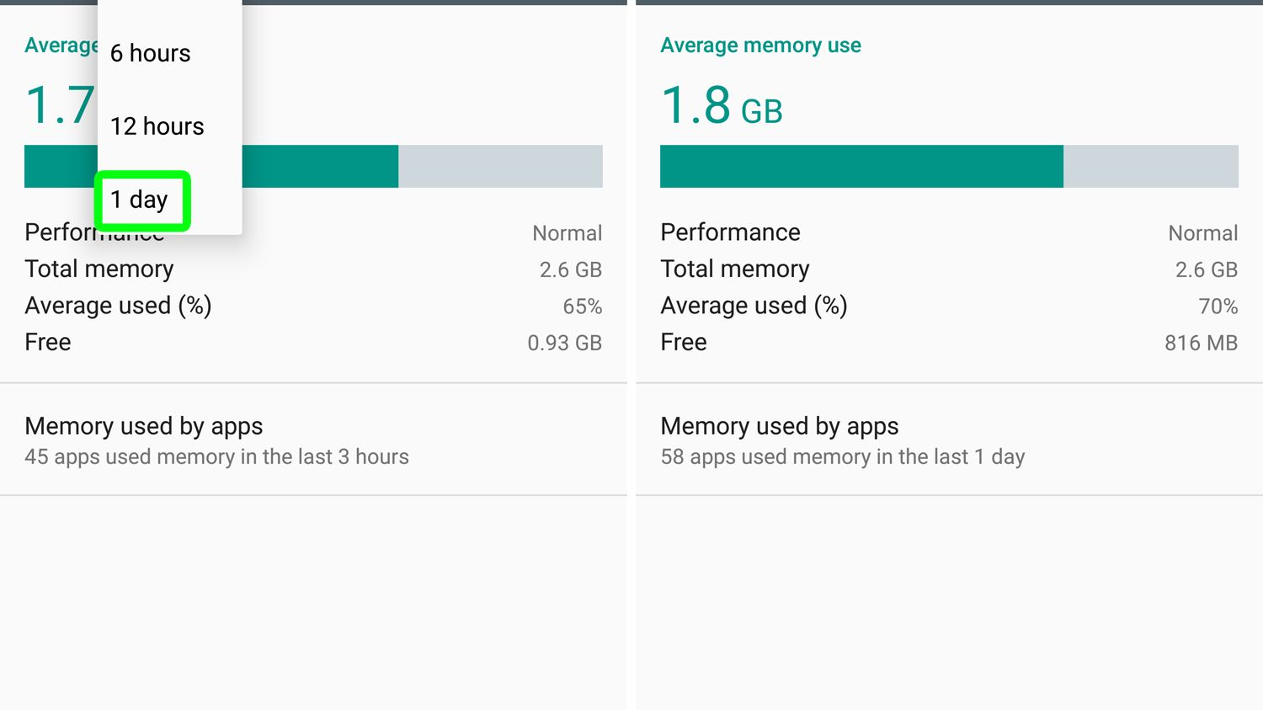Tap the partially hidden 1.7 memory value
1263x710 pixels.
pos(59,106)
